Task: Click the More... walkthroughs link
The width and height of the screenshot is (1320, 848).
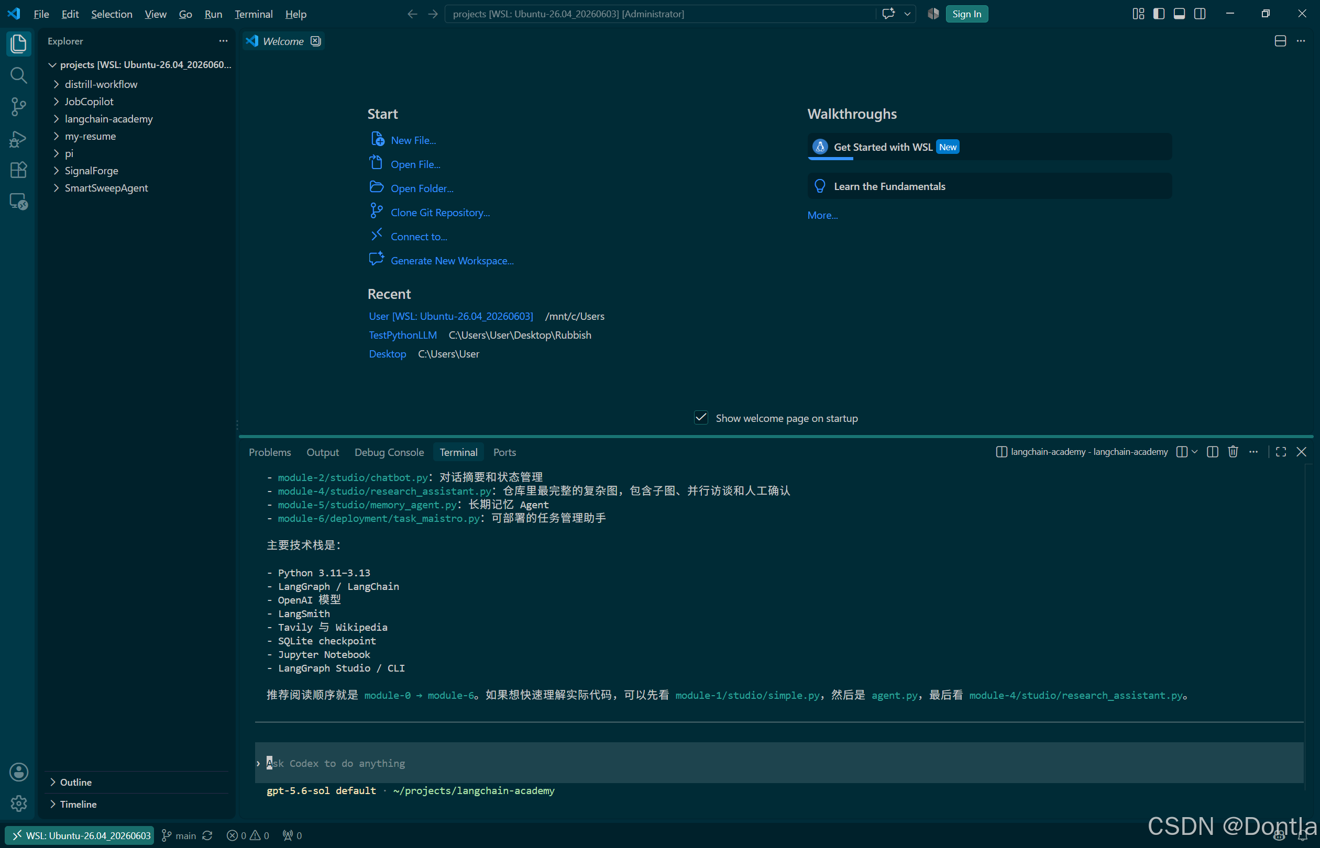Action: pyautogui.click(x=822, y=215)
